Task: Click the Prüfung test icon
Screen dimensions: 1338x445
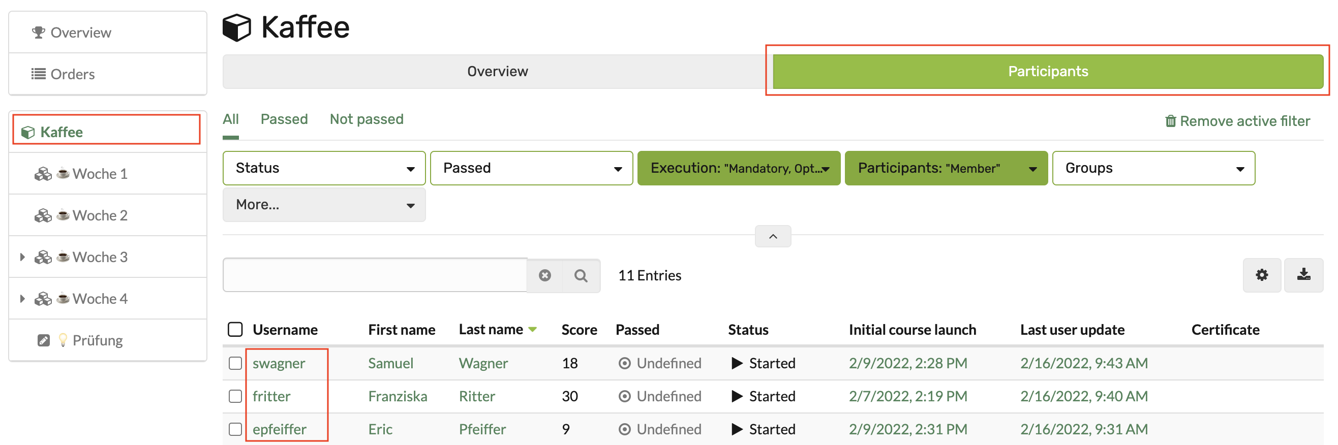Action: pyautogui.click(x=44, y=341)
